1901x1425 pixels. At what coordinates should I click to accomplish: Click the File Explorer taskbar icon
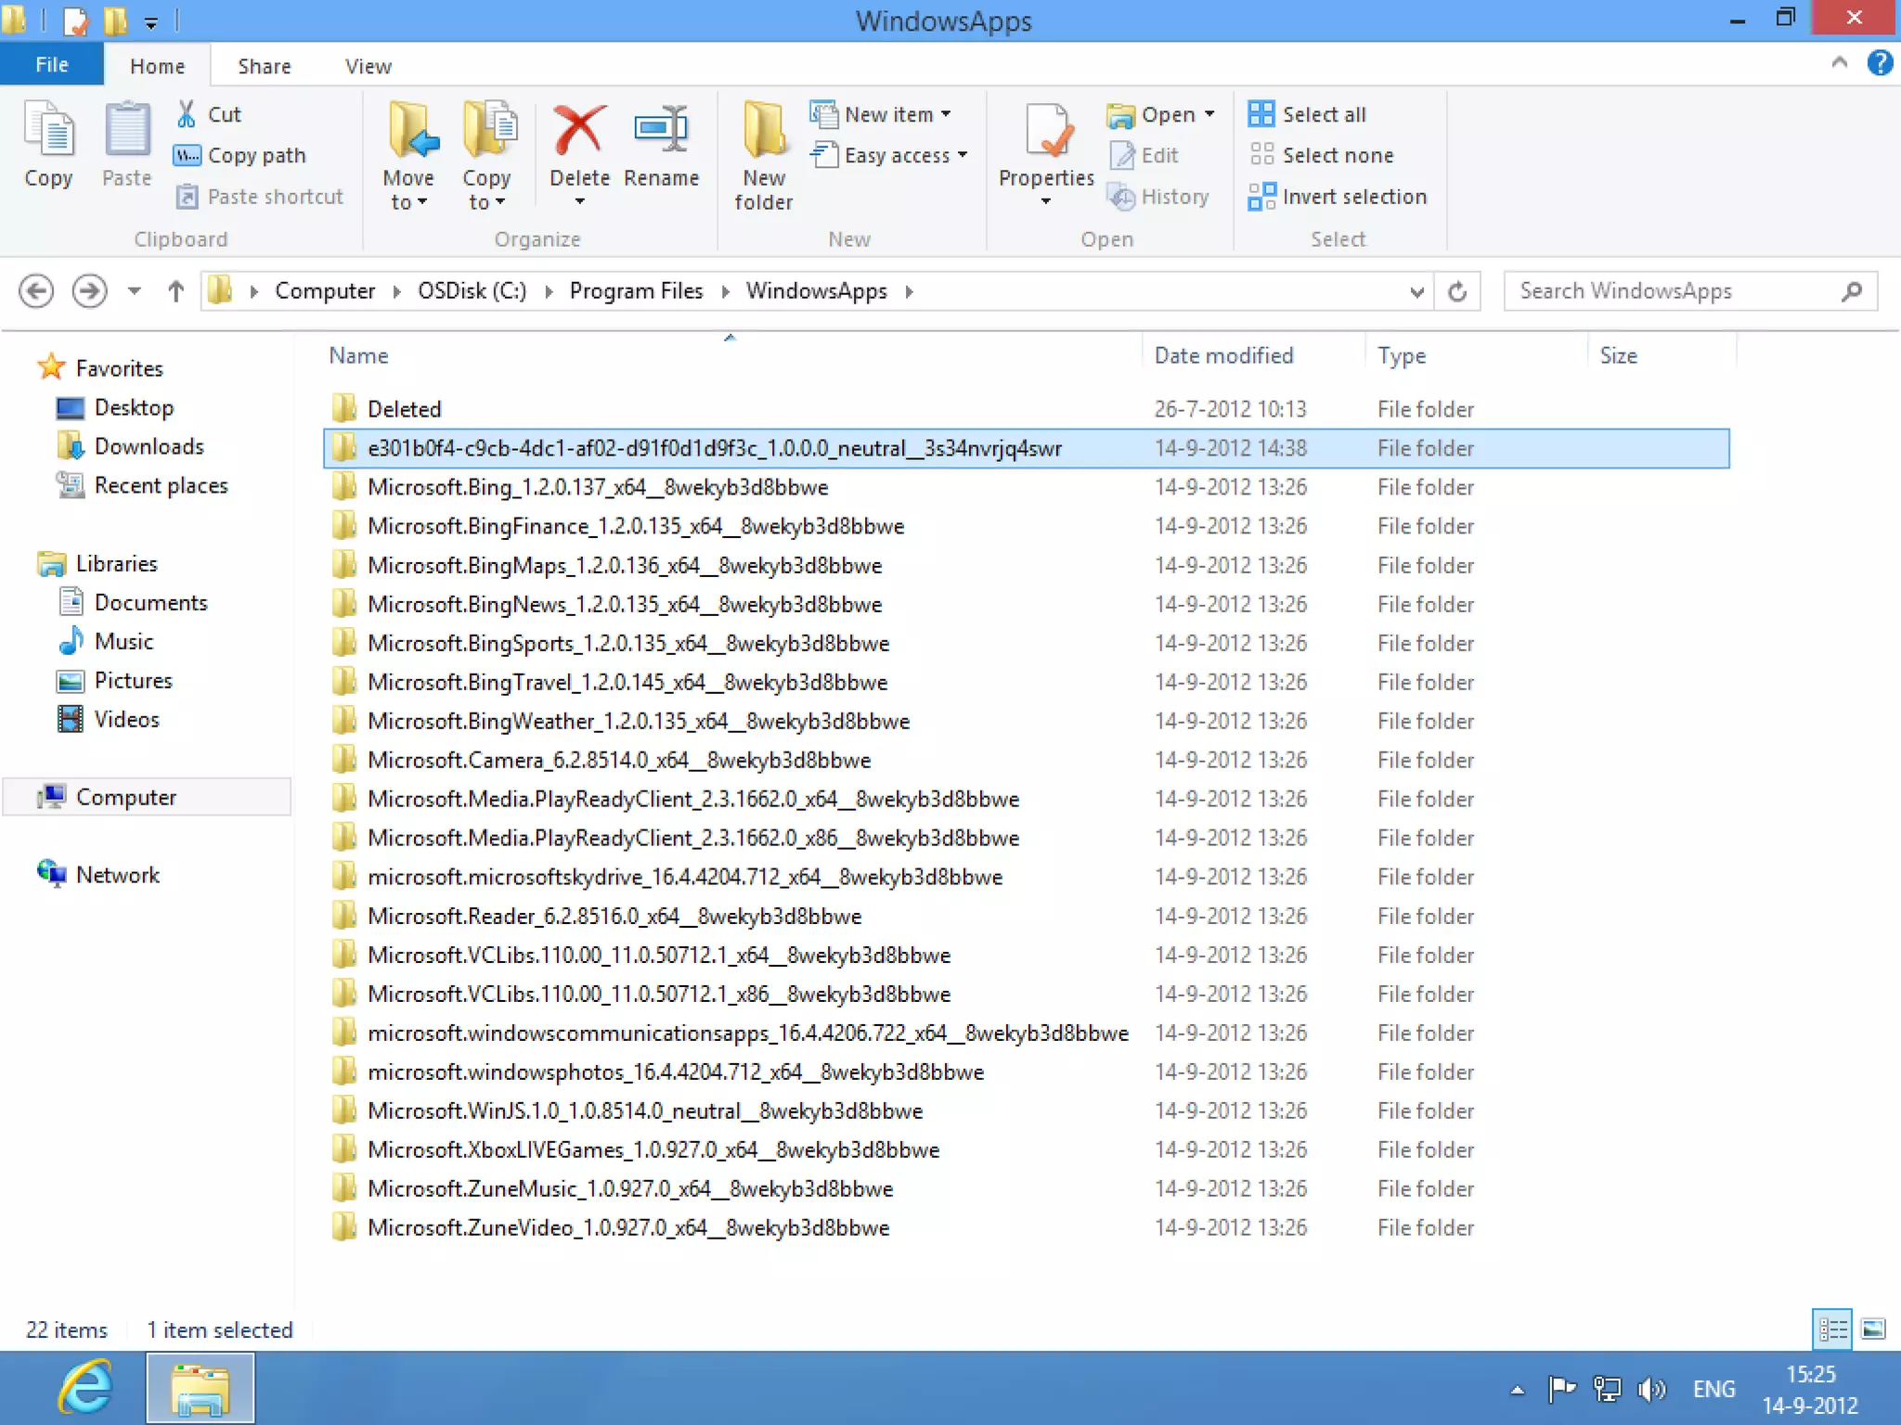pos(200,1388)
